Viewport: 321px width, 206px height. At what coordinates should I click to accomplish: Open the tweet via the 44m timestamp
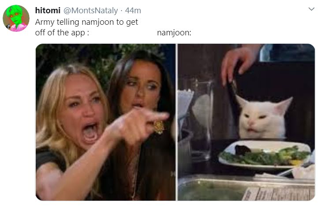click(133, 11)
